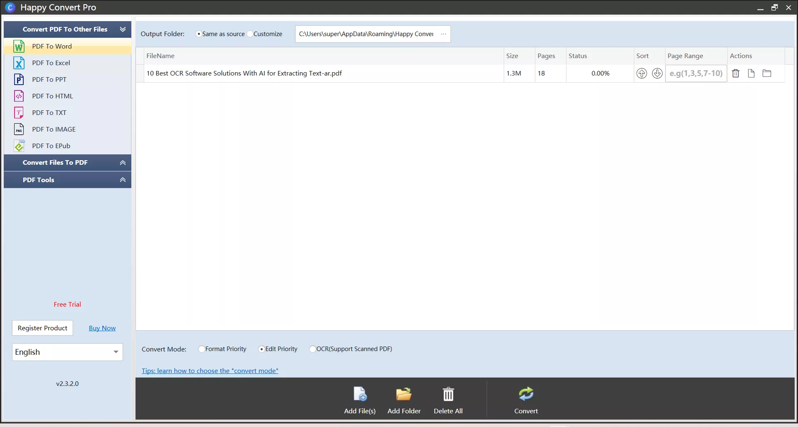
Task: Click the Convert label
Action: coord(526,411)
